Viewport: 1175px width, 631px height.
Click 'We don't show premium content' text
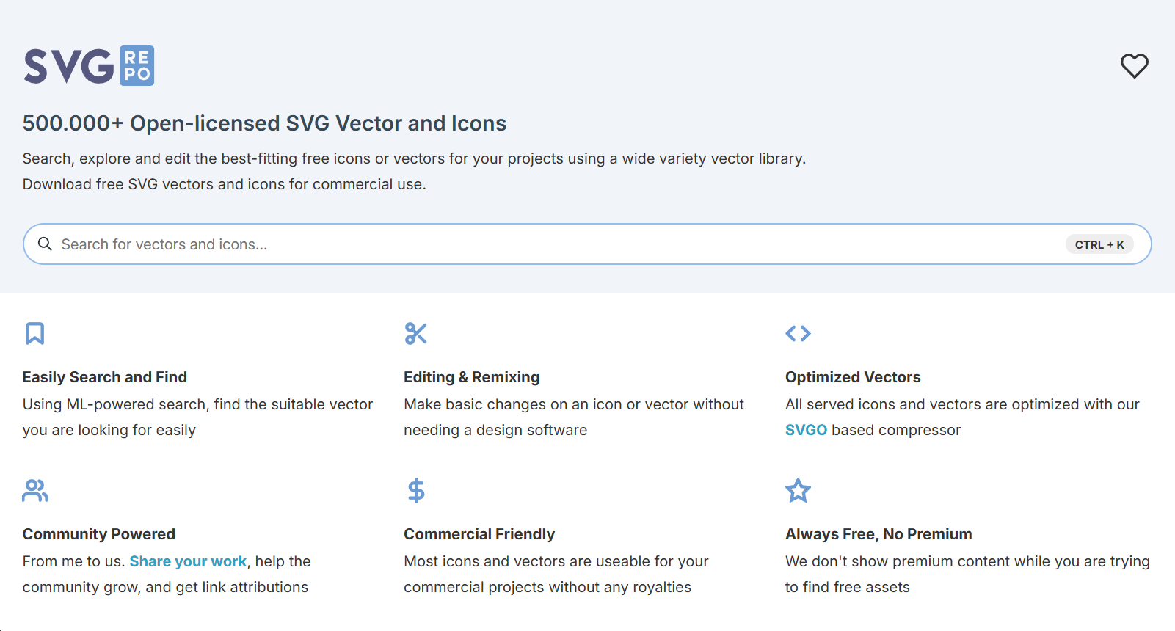coord(967,574)
